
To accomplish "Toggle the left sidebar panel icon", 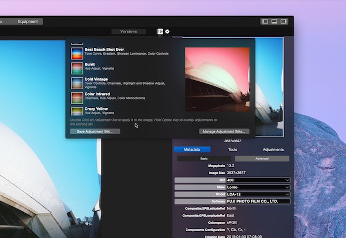I will click(265, 21).
